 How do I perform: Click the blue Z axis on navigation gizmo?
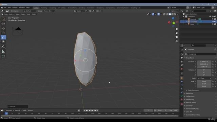(173, 18)
